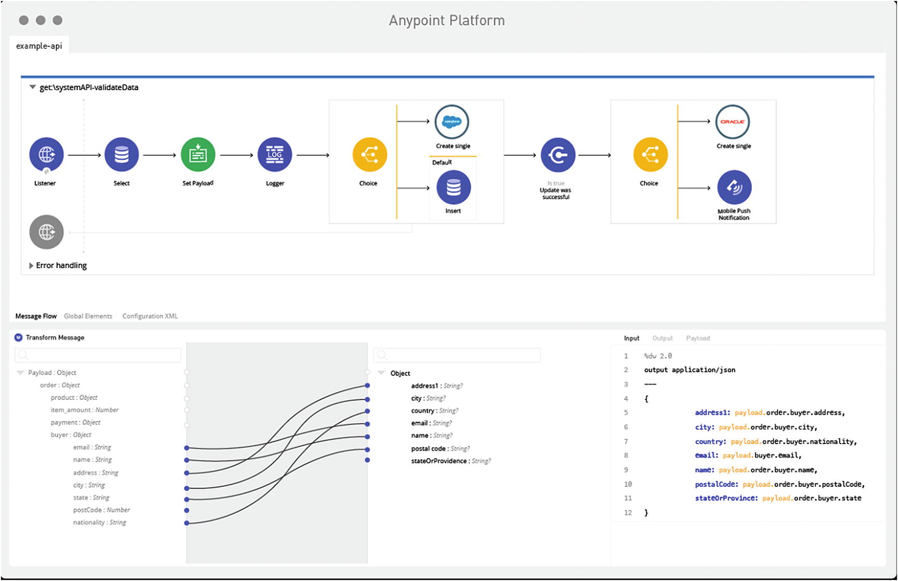
Task: Click the output tree search icon
Action: (382, 355)
